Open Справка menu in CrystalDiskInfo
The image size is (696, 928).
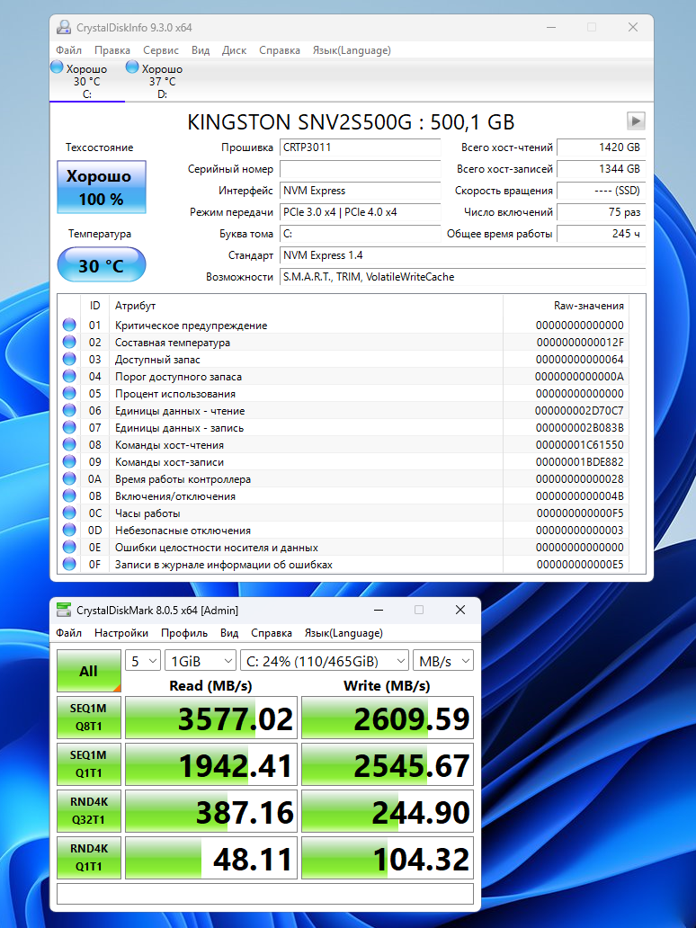(280, 50)
